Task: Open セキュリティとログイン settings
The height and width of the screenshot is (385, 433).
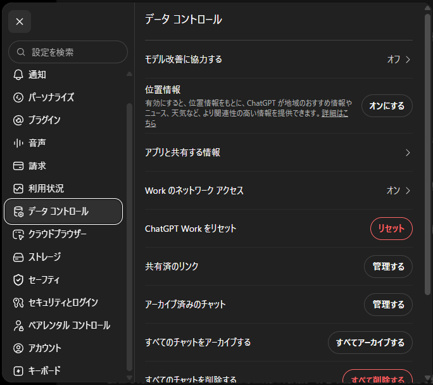Action: 63,303
